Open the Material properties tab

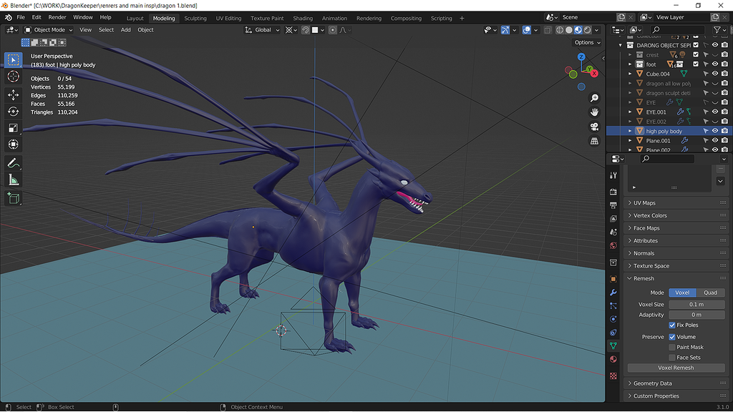[613, 359]
